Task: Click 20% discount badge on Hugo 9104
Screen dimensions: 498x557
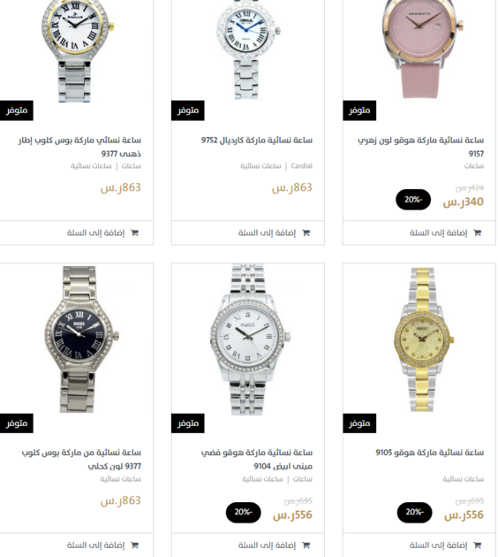Action: click(244, 512)
